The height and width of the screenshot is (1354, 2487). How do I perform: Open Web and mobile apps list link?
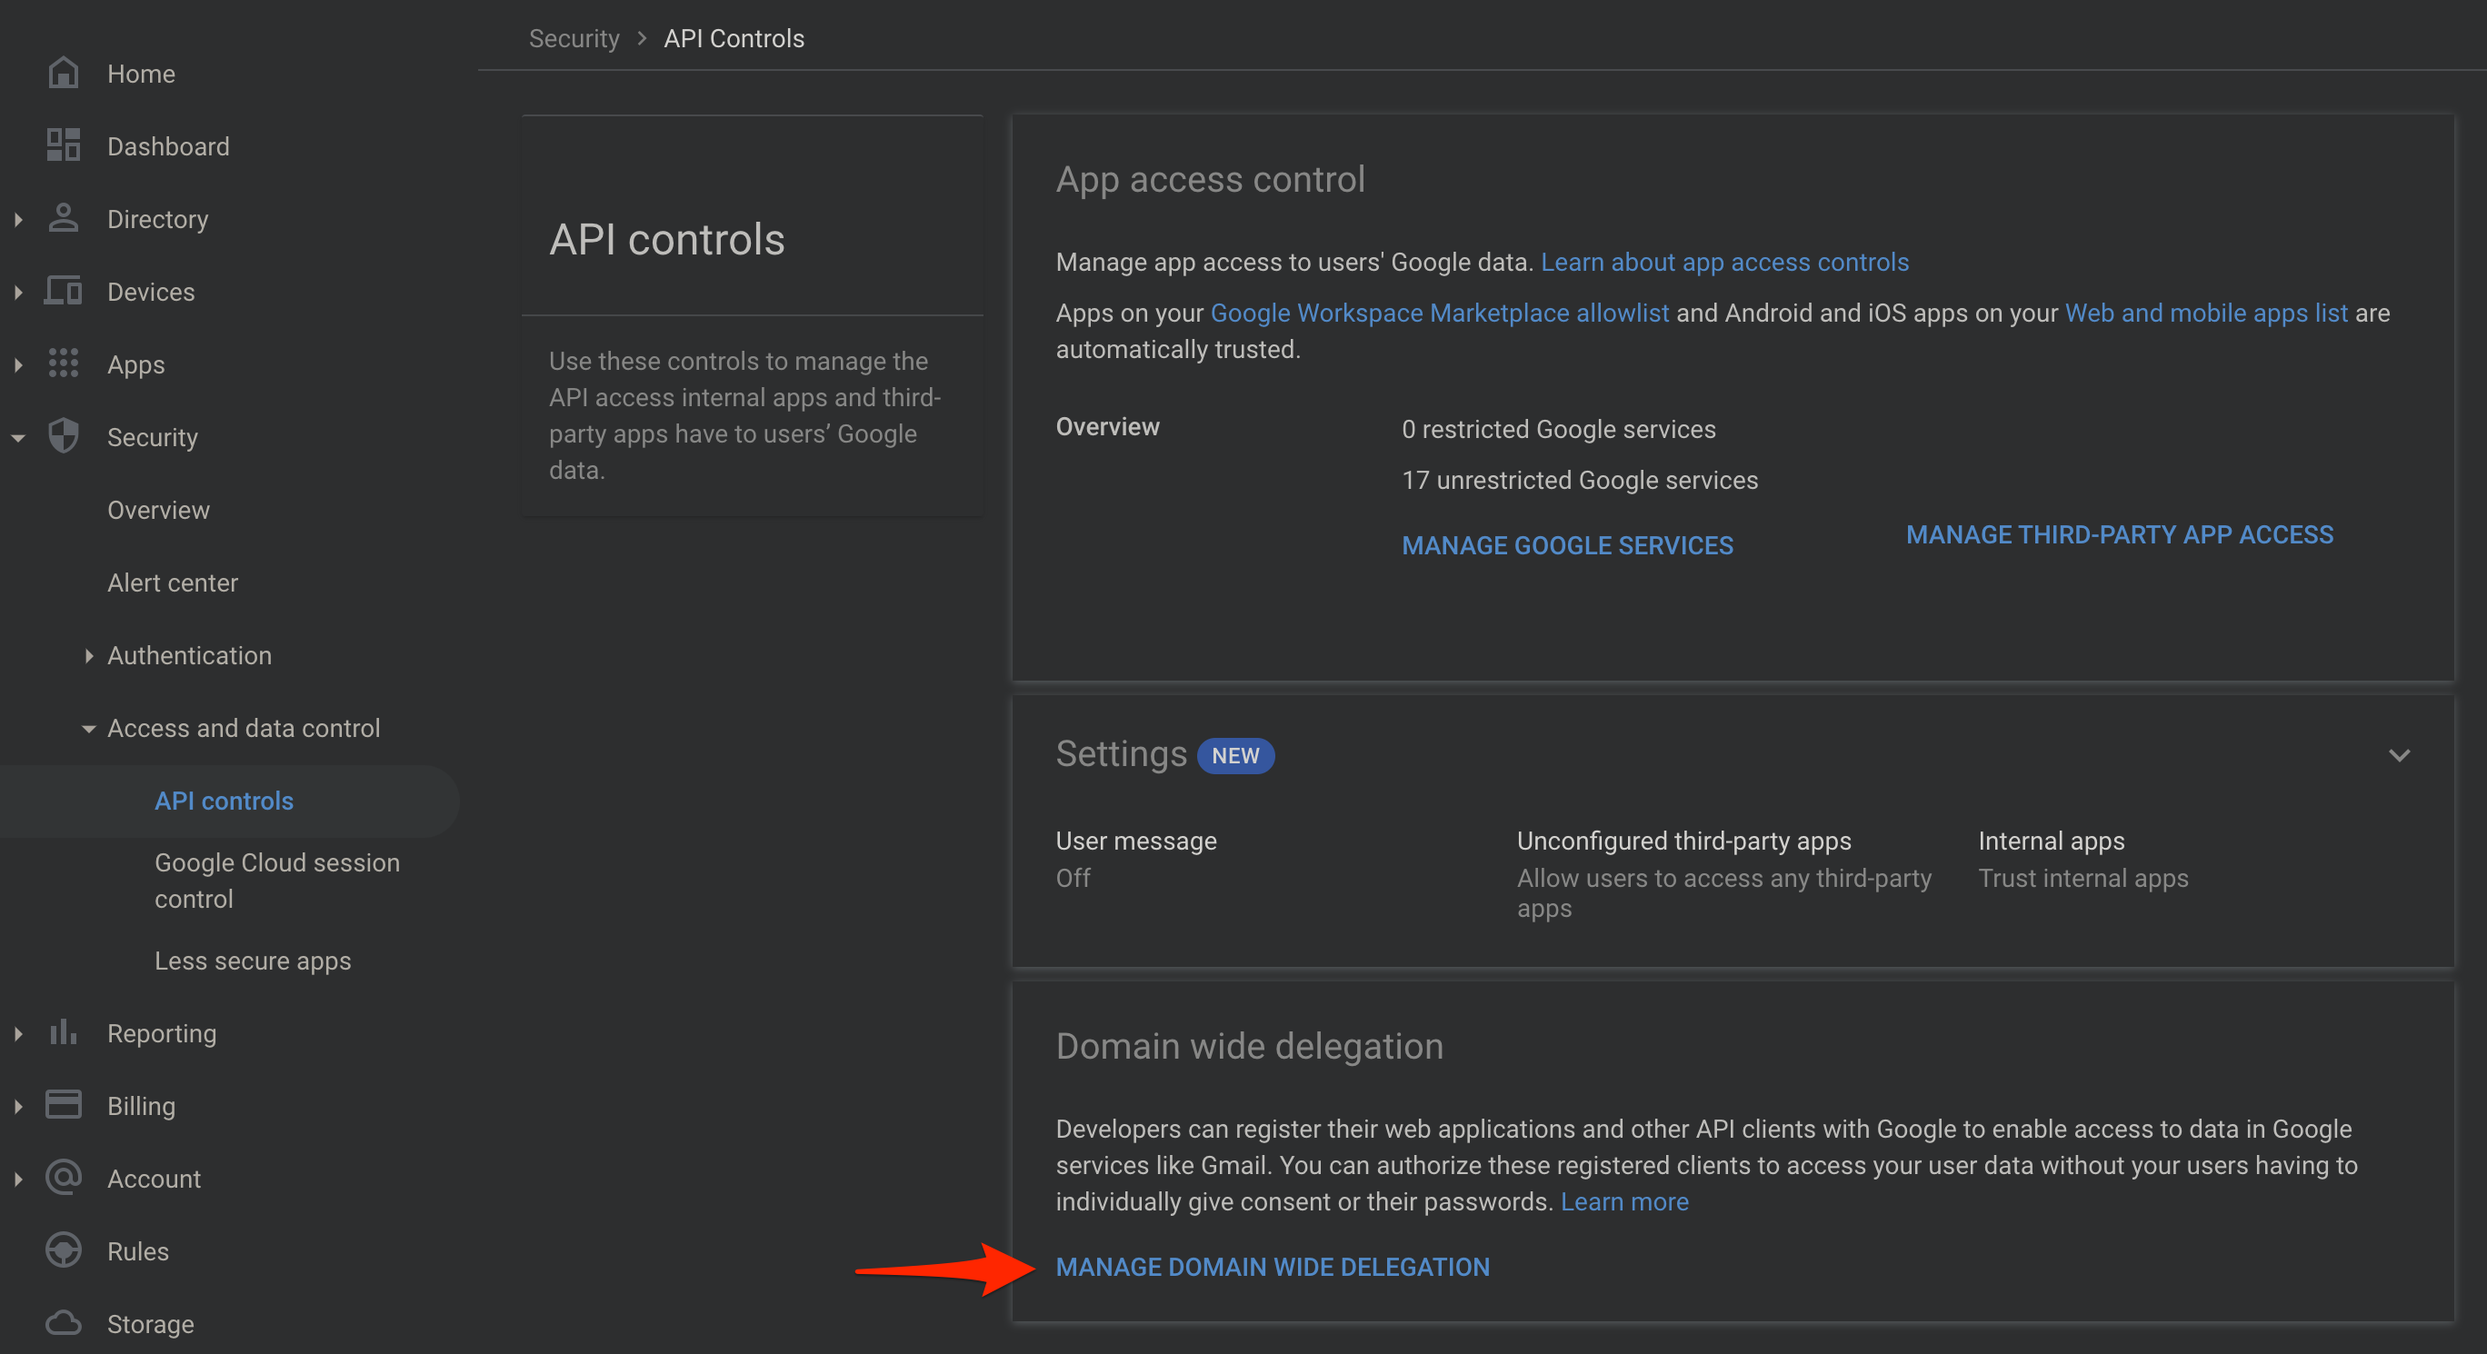tap(2206, 313)
